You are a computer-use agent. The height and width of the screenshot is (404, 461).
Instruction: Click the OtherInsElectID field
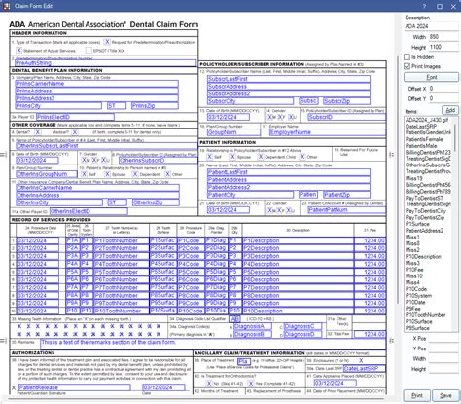[x=89, y=211]
